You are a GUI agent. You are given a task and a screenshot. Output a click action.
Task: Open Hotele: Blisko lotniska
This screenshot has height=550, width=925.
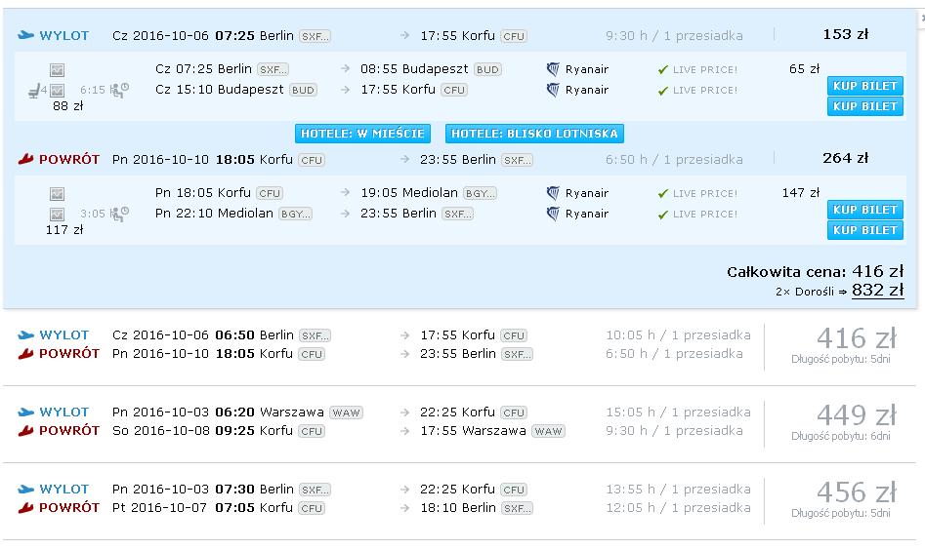pyautogui.click(x=534, y=134)
